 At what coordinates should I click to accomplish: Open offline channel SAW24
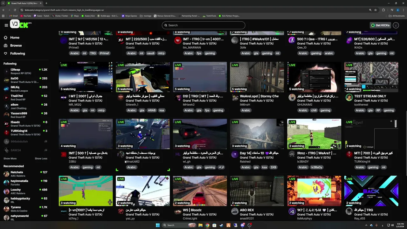click(25, 150)
